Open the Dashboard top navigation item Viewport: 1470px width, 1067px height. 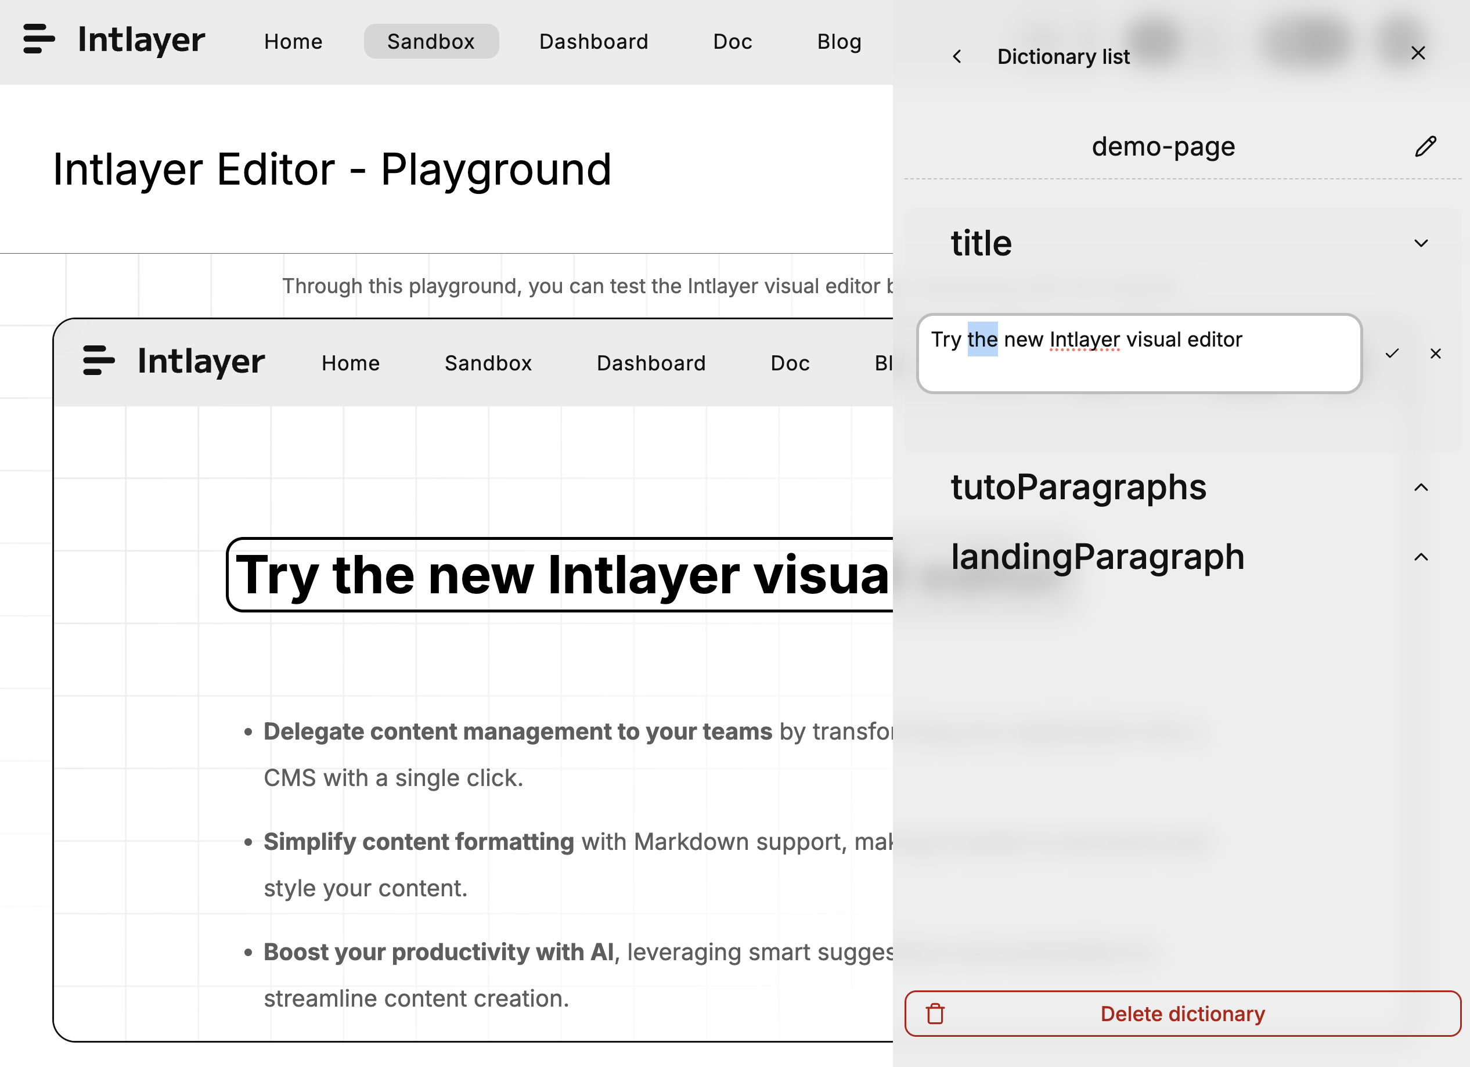593,41
